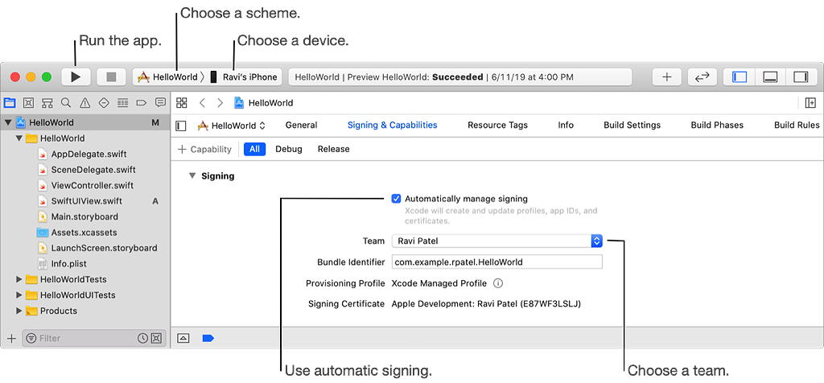This screenshot has width=824, height=383.
Task: Open the Debug navigator
Action: tap(122, 102)
